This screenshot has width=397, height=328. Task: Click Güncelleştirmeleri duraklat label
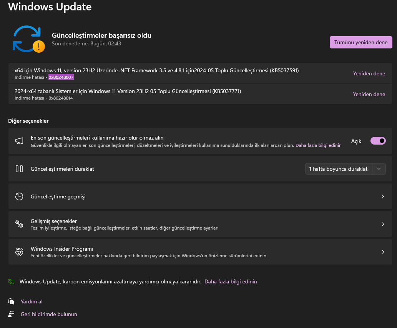62,169
